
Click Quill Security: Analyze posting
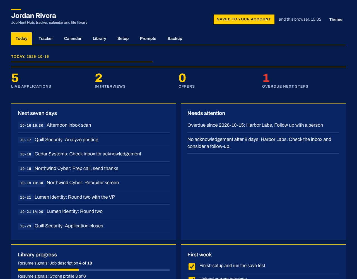(x=94, y=140)
